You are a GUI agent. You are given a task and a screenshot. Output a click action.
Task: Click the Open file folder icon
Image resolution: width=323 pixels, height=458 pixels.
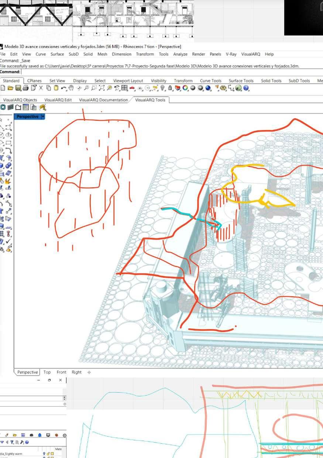(10, 88)
